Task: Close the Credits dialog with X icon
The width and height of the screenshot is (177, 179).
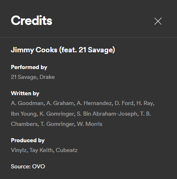Action: 158,21
